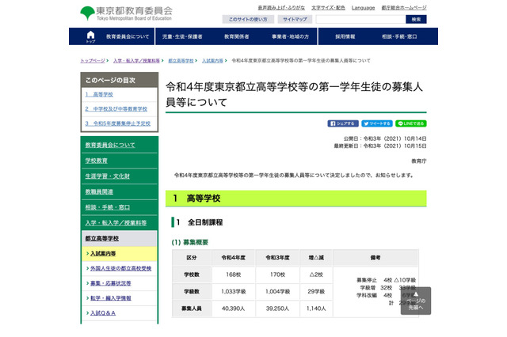Click the site search input field

click(x=361, y=19)
